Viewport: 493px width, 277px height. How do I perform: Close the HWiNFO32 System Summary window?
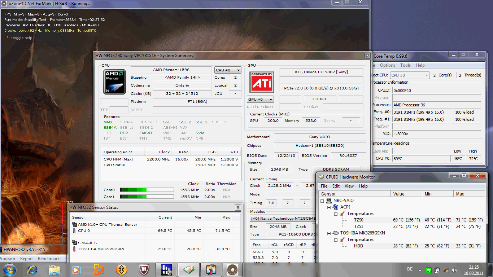coord(367,56)
